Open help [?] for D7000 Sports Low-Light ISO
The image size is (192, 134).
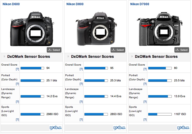pyautogui.click(x=145, y=119)
